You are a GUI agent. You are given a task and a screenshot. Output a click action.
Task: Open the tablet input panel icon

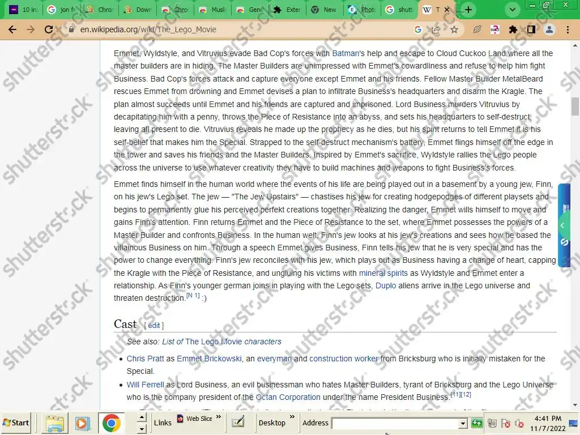238,422
